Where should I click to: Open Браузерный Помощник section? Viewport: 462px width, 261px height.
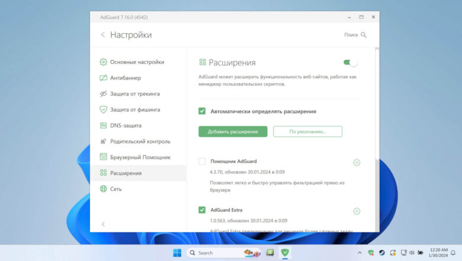138,157
